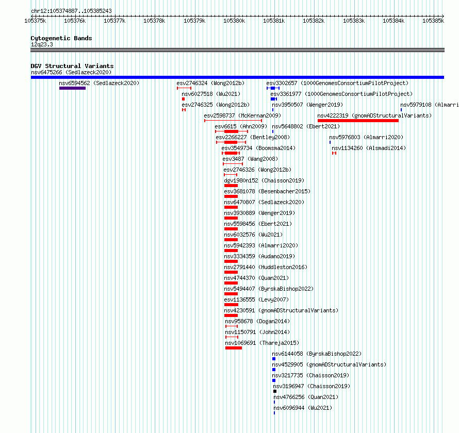This screenshot has height=433, width=459.
Task: Open nsv4230591 (gnomADStructuralVariants) entry
Action: tap(281, 310)
